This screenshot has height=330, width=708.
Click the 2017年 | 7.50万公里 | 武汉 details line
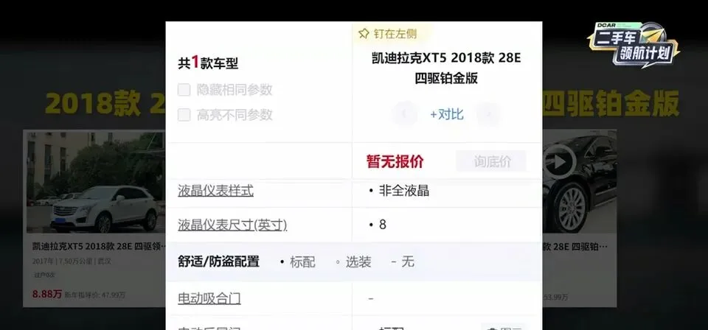pyautogui.click(x=72, y=261)
